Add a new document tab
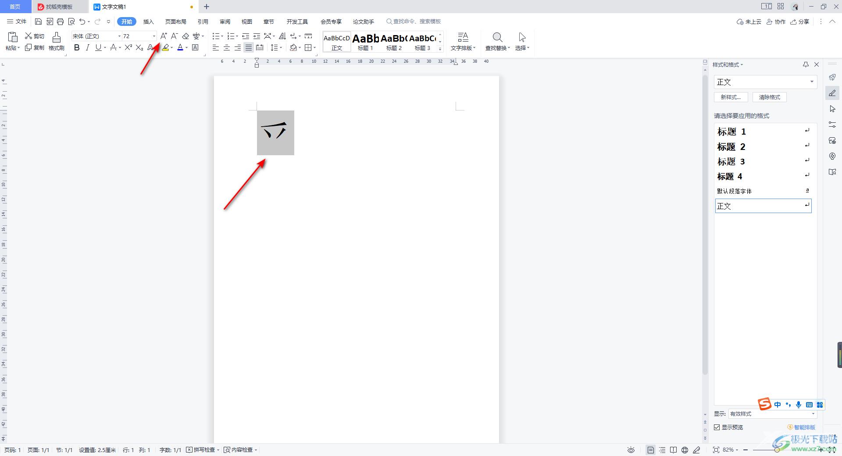842x456 pixels. click(x=207, y=7)
